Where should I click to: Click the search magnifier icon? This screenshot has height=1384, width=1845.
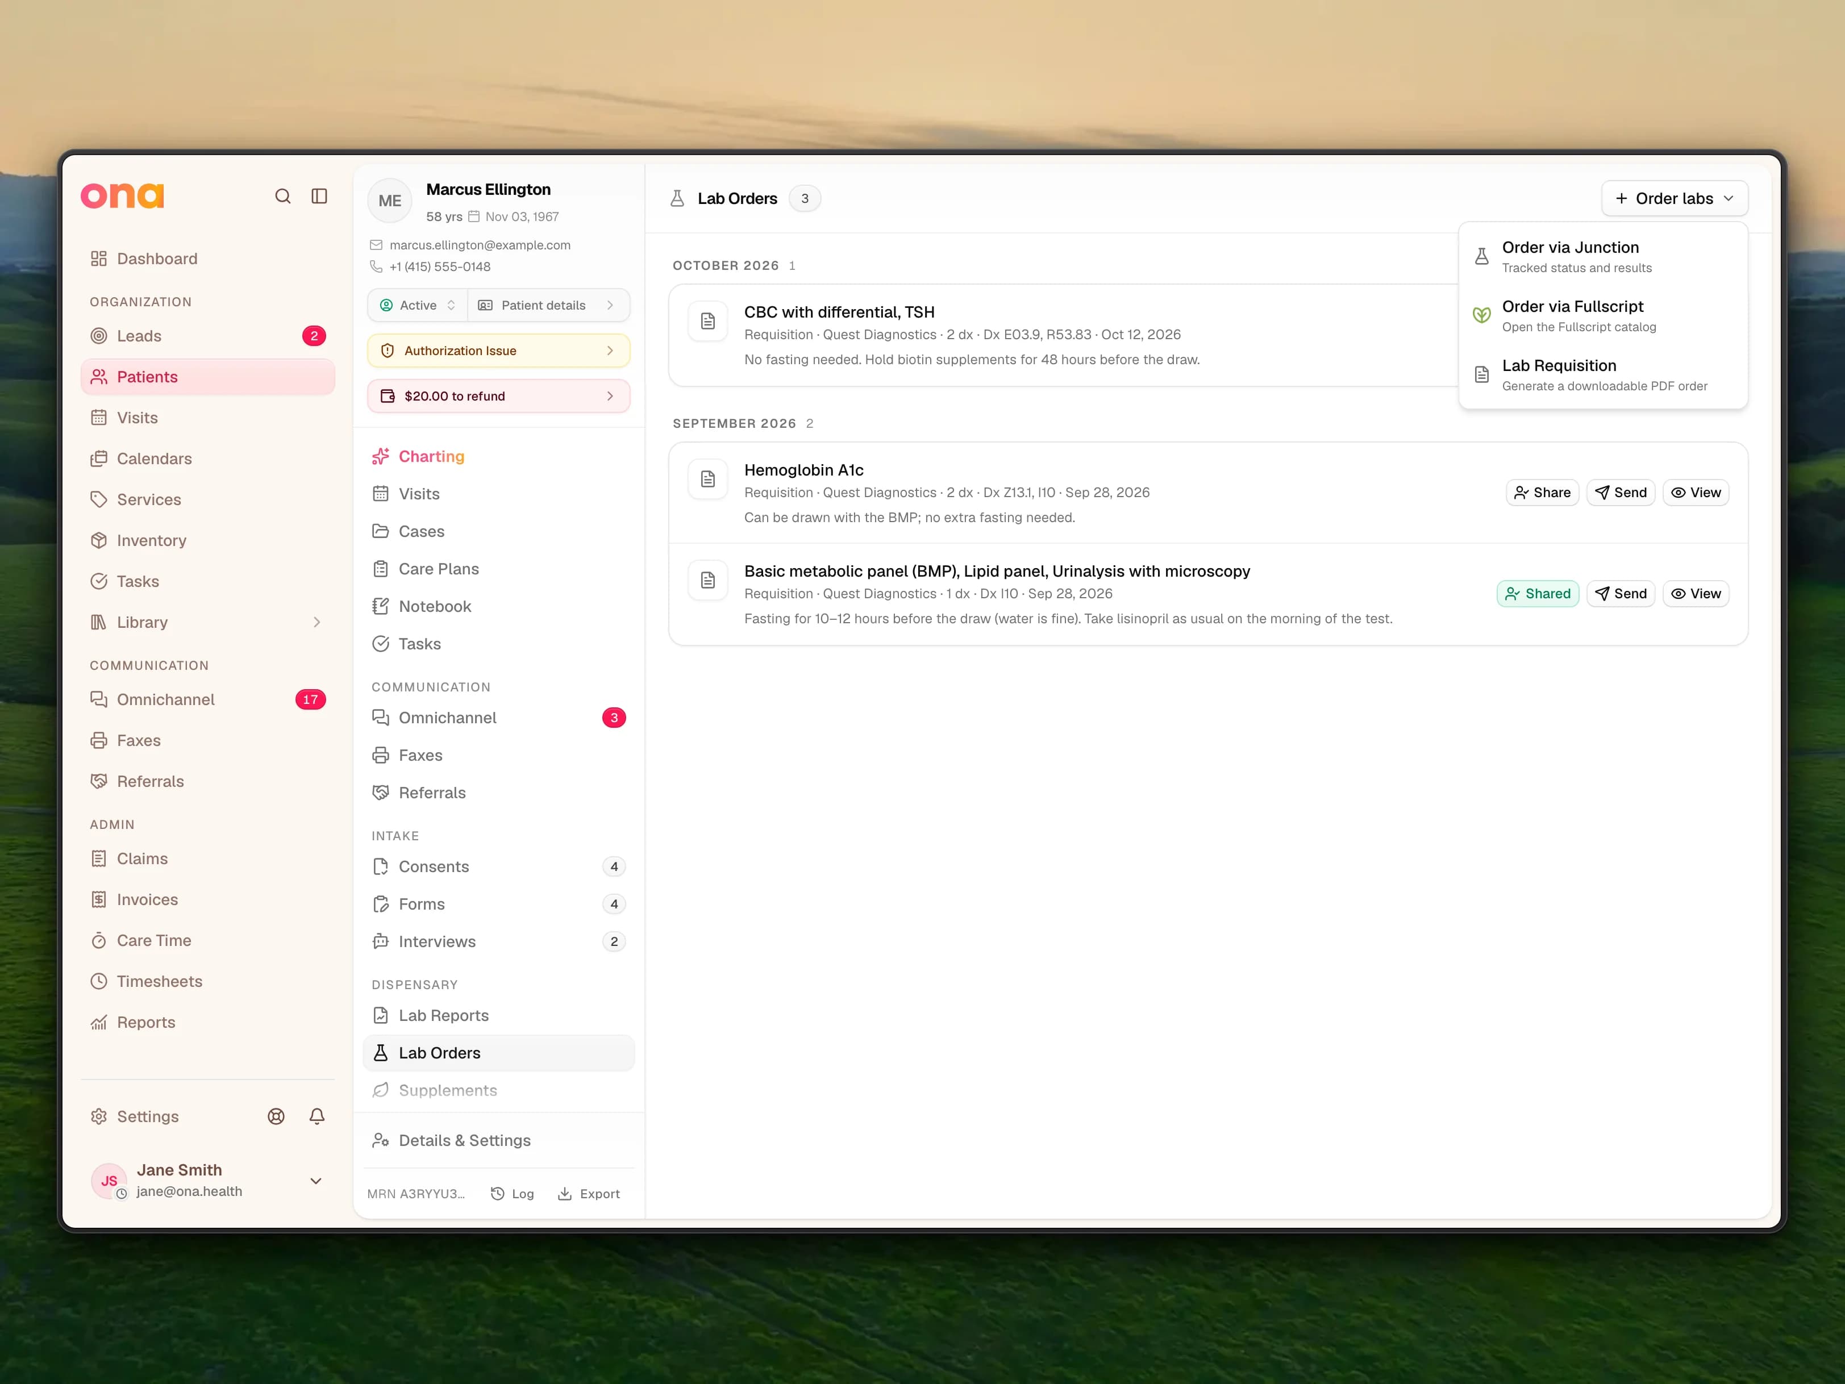(283, 196)
